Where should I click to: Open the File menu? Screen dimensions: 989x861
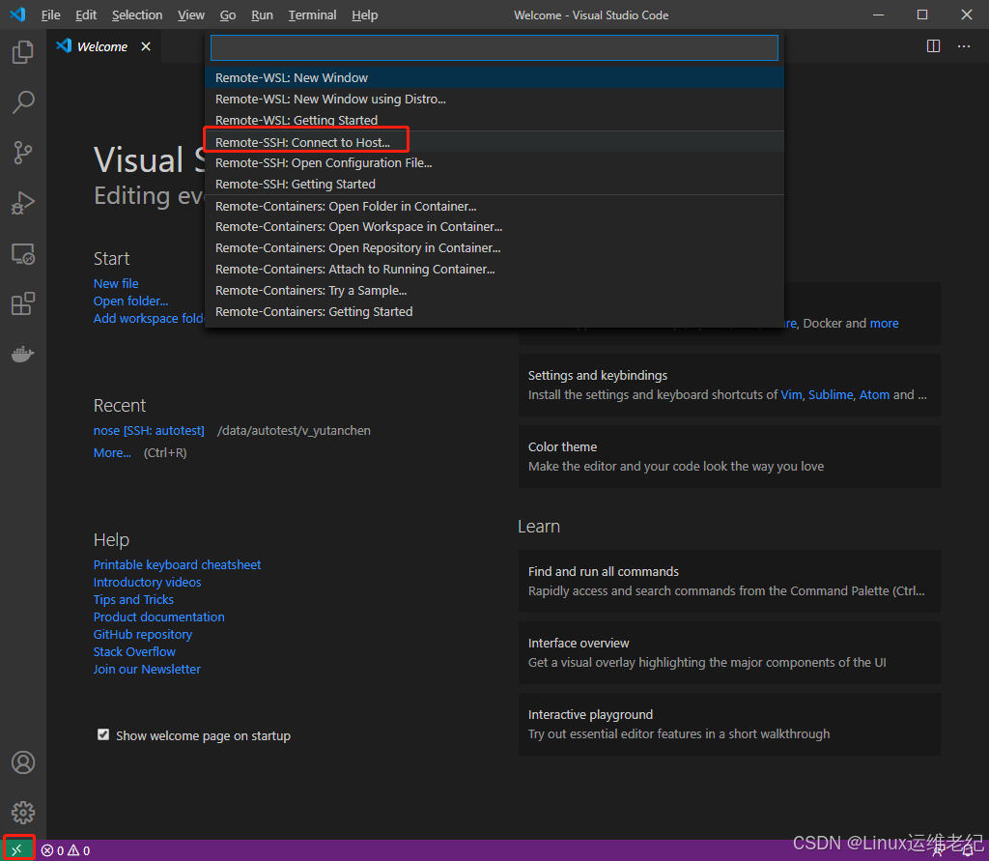(x=50, y=14)
